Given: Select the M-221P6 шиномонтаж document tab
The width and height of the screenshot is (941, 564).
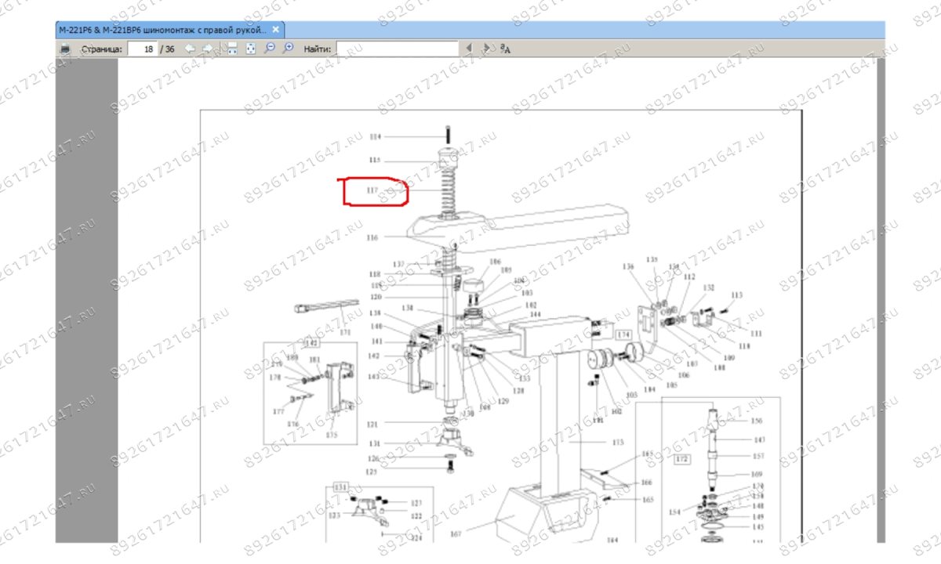Looking at the screenshot, I should tap(162, 30).
